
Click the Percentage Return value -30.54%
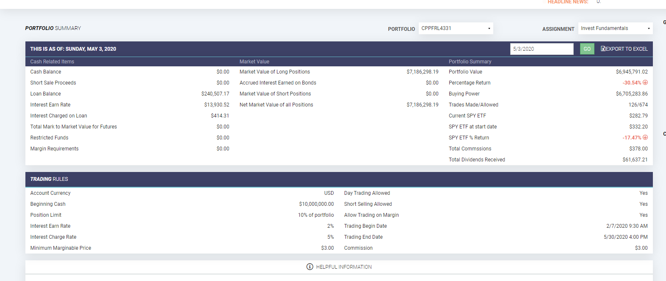pyautogui.click(x=632, y=83)
